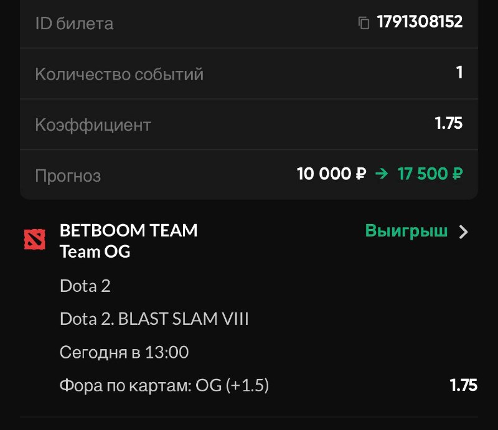Click the Dota 2 discipline text
Image resolution: width=498 pixels, height=430 pixels.
[85, 286]
